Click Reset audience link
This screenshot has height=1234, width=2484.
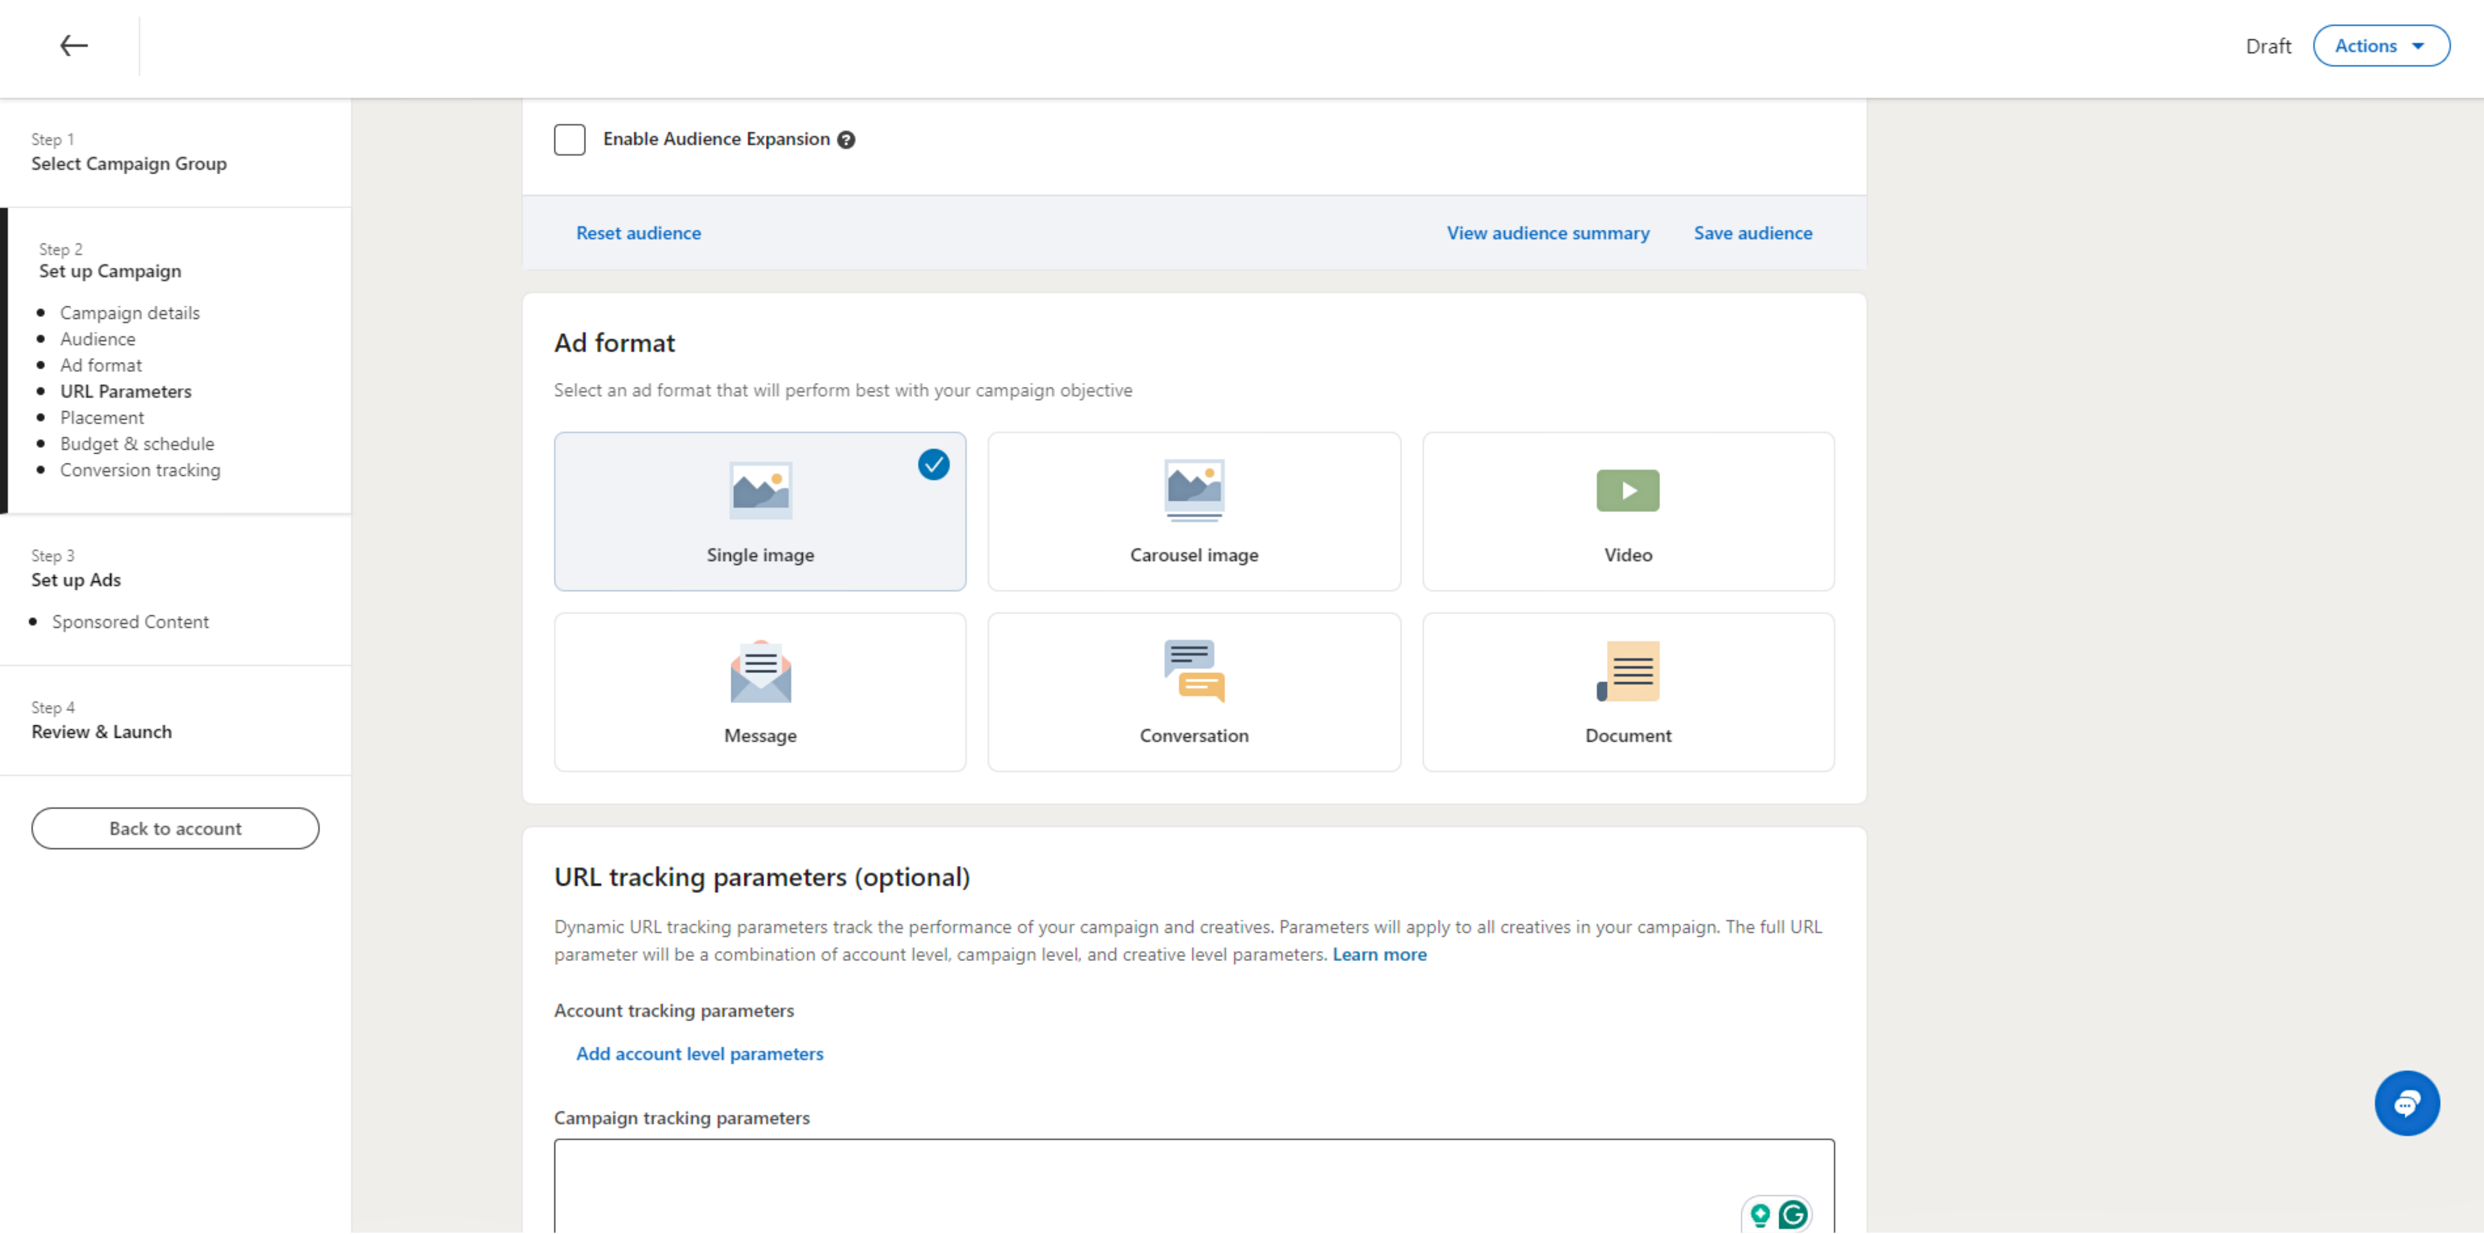tap(638, 233)
